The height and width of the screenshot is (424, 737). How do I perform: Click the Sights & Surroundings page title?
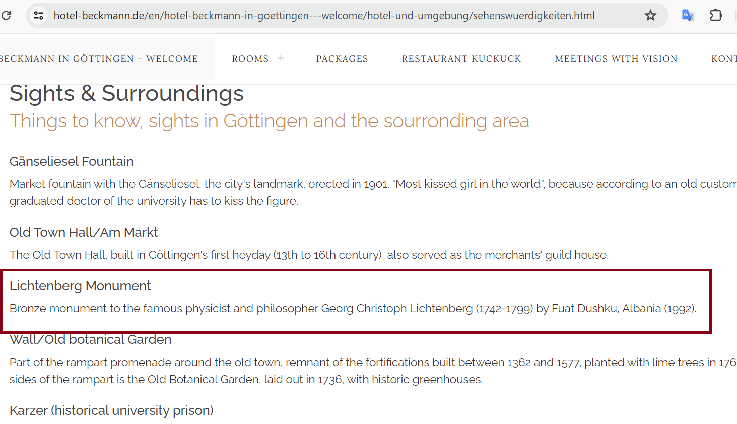tap(126, 94)
